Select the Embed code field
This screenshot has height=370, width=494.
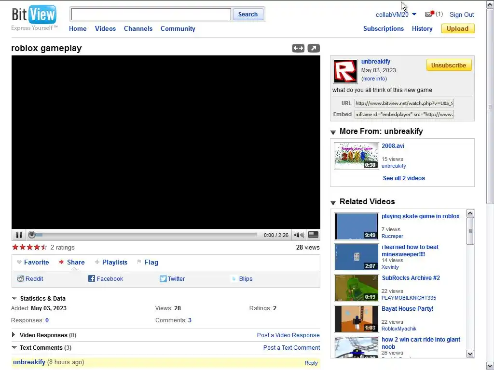404,114
